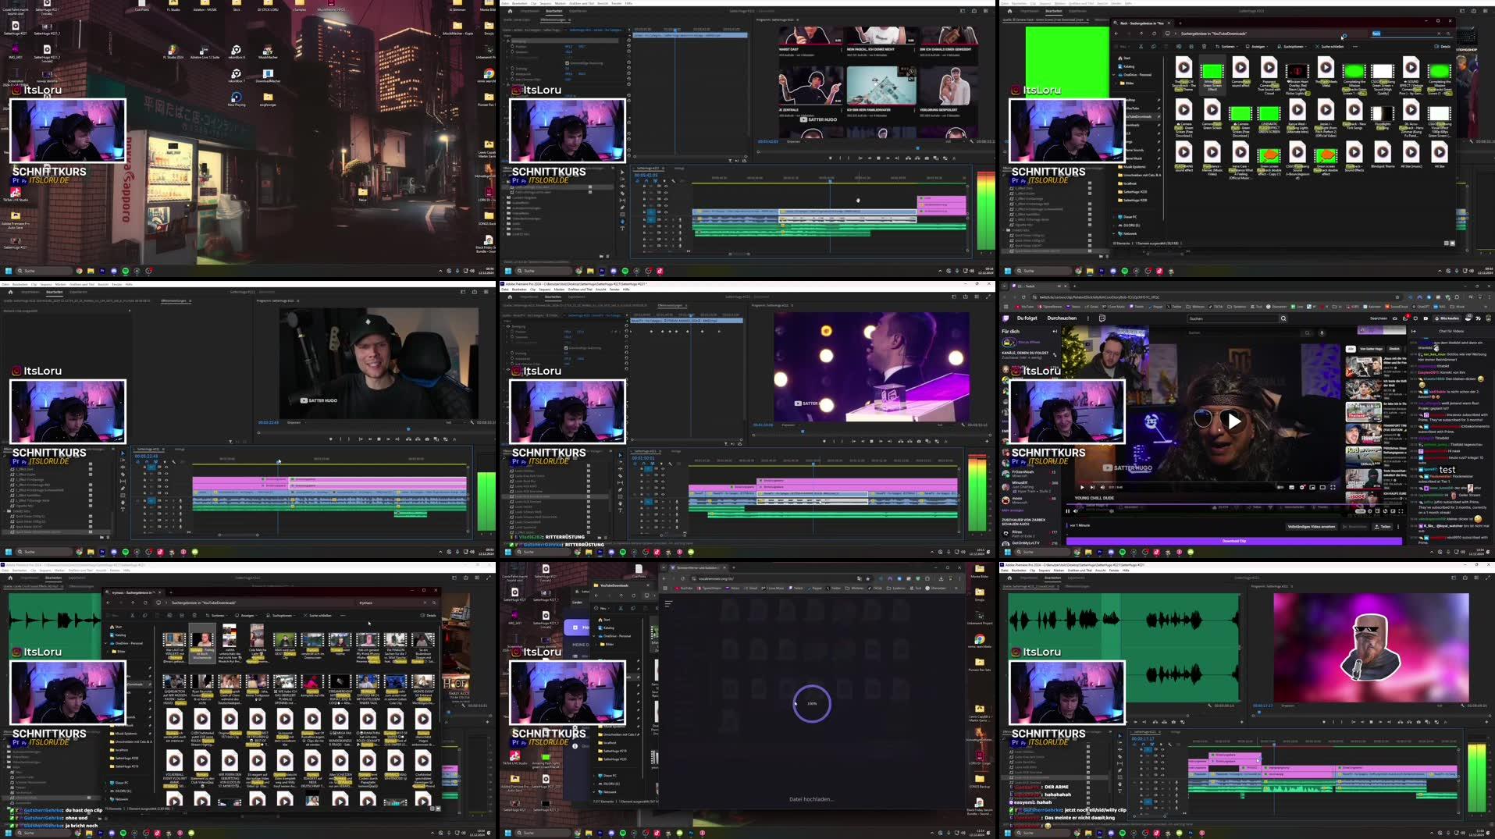Open the embedded YouTube player settings gear
1495x839 pixels.
coord(1301,488)
